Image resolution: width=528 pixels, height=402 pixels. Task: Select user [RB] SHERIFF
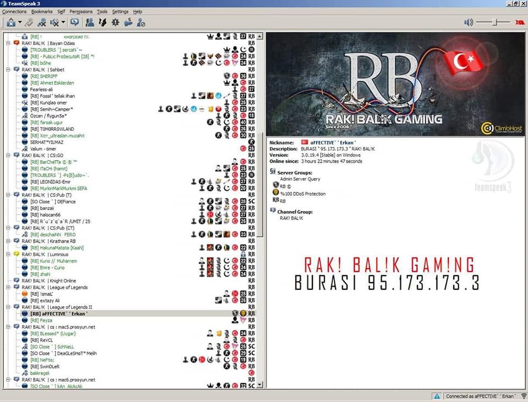coord(44,76)
